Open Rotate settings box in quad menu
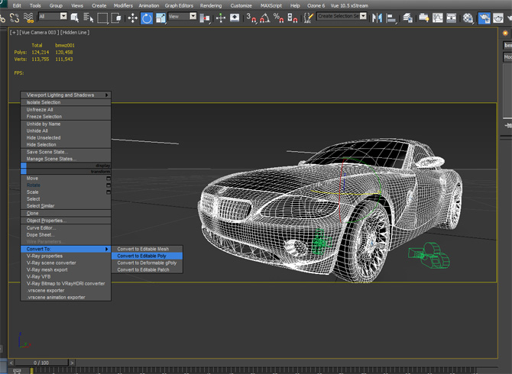This screenshot has width=512, height=374. 109,185
